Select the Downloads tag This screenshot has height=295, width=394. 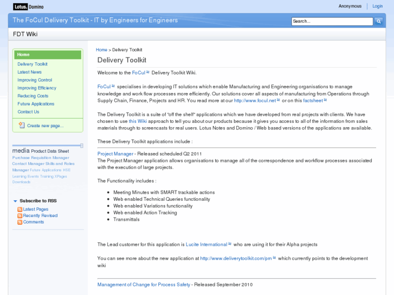pos(21,182)
